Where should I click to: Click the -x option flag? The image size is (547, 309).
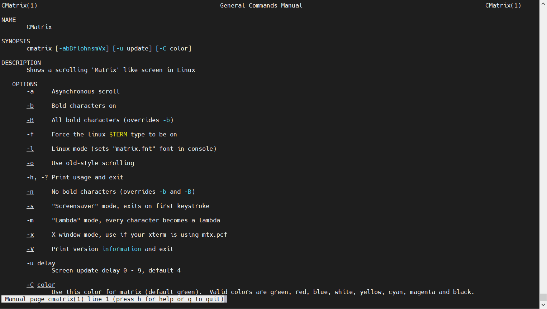(30, 235)
